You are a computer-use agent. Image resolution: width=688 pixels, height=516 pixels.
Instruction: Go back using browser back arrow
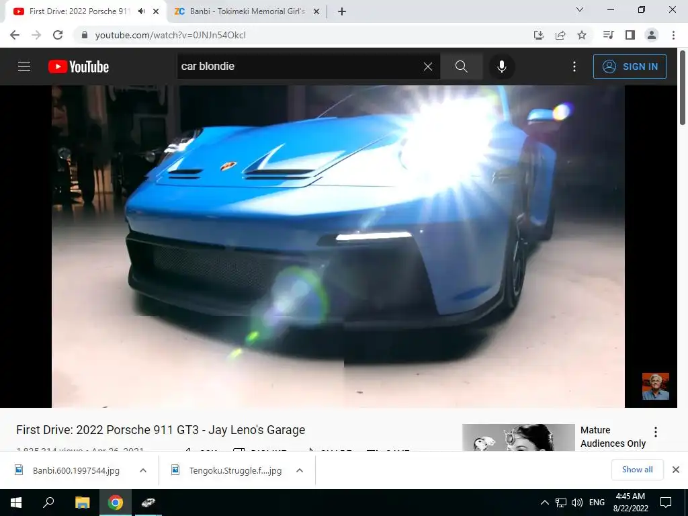point(15,35)
